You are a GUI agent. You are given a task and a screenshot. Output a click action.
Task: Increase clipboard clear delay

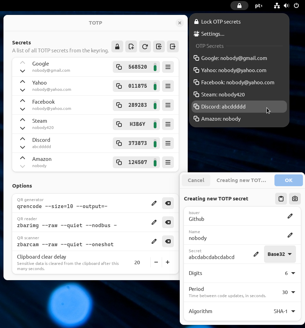[x=168, y=262]
